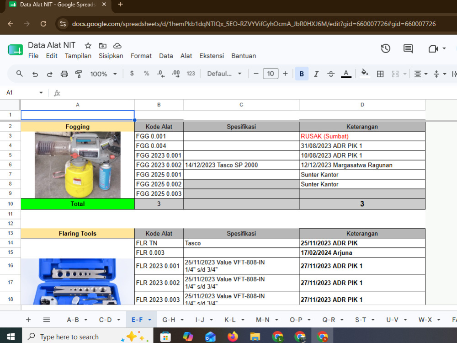This screenshot has width=457, height=343.
Task: Click the browser address bar URL
Action: click(254, 24)
